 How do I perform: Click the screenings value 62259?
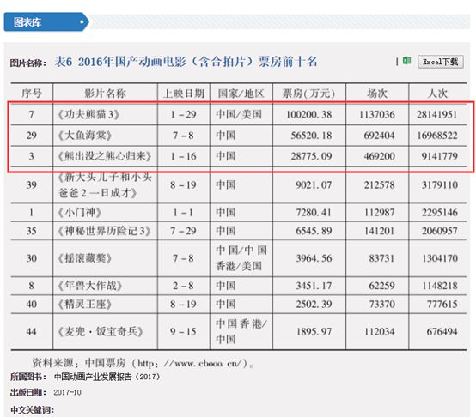coord(381,286)
